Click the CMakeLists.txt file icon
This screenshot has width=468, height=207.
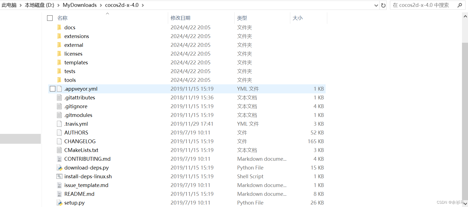[59, 150]
